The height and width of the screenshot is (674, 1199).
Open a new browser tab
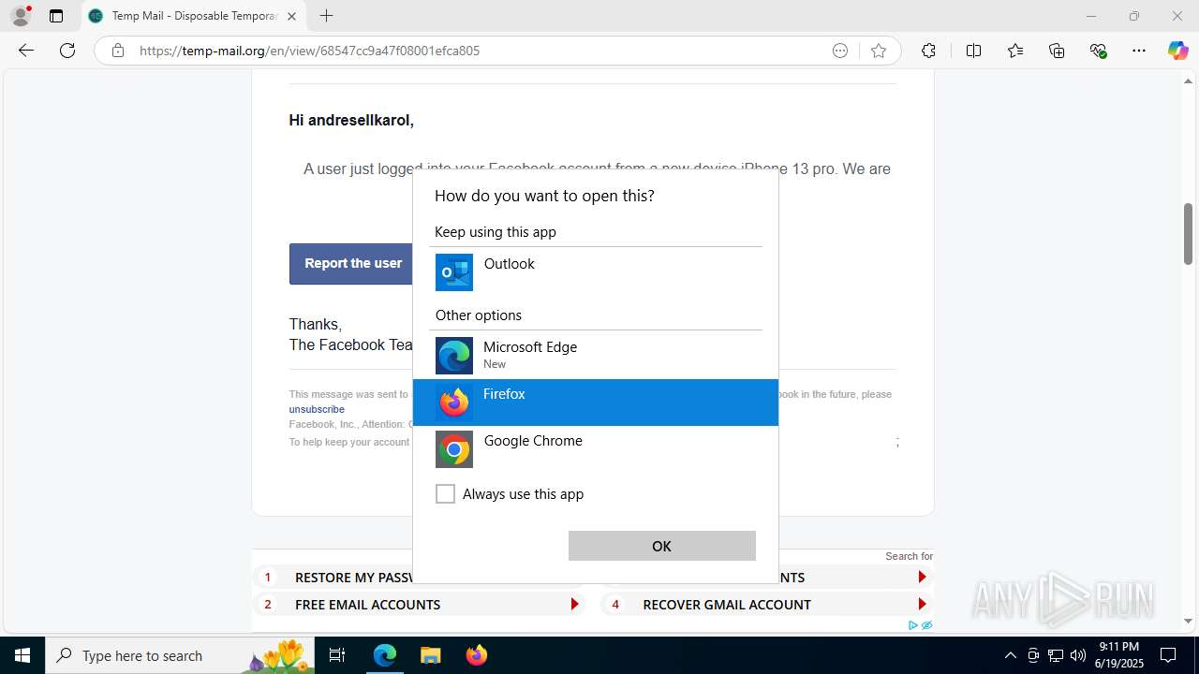pyautogui.click(x=326, y=16)
